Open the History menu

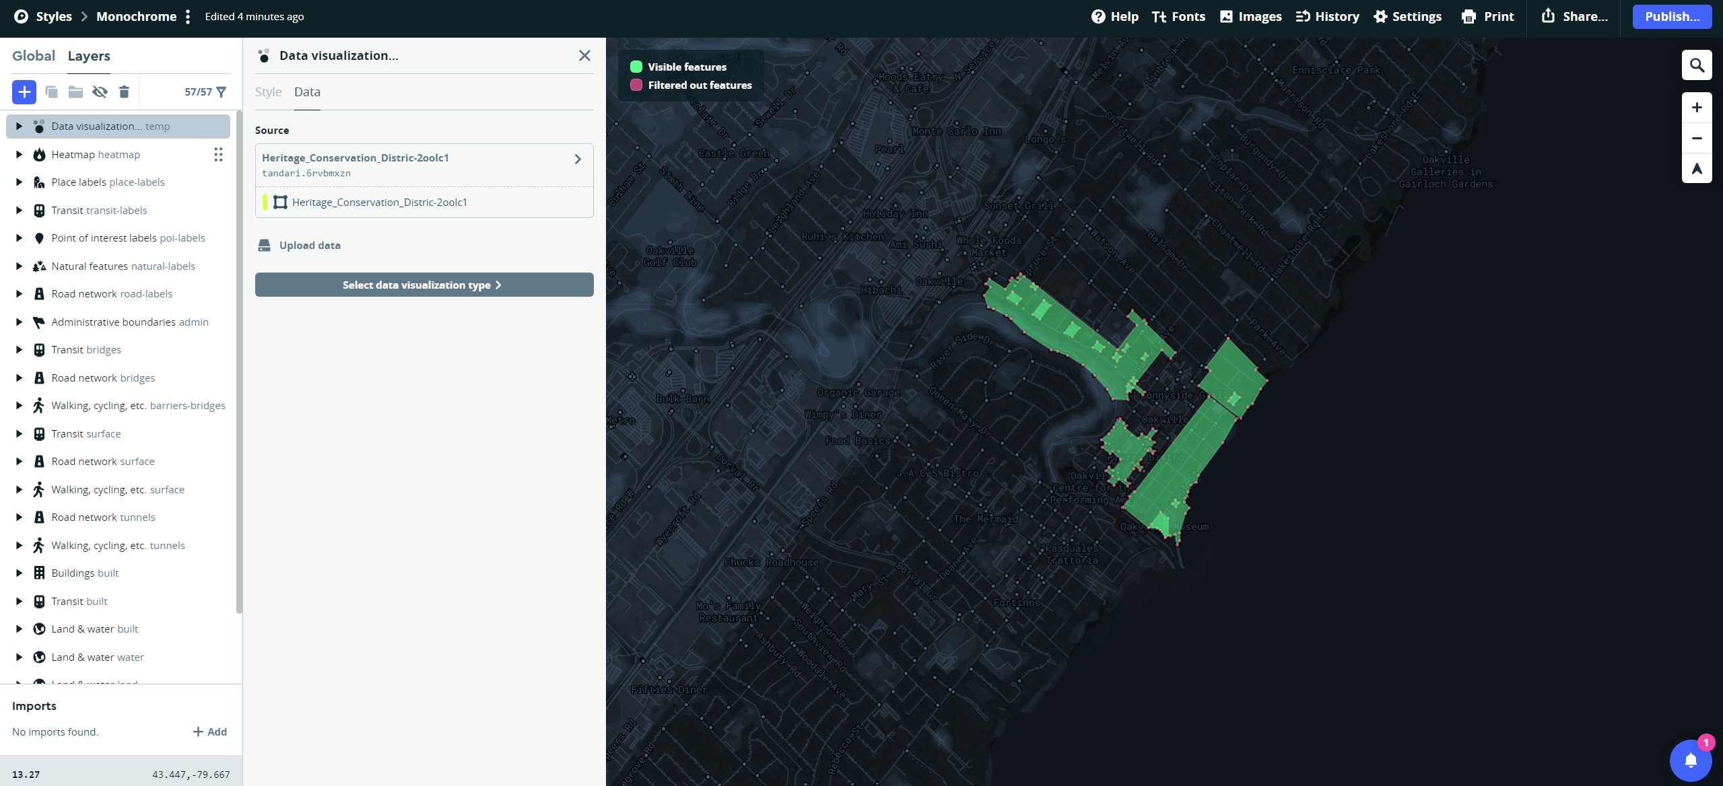point(1326,16)
